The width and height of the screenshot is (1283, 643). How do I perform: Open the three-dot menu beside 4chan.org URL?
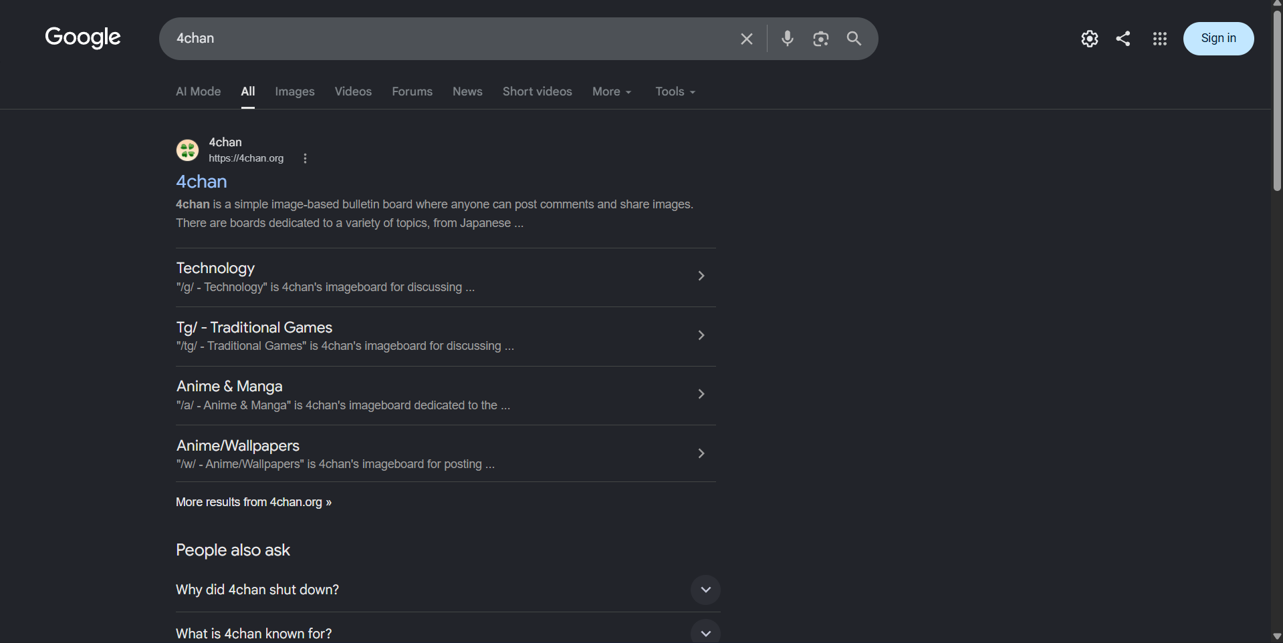[x=305, y=158]
